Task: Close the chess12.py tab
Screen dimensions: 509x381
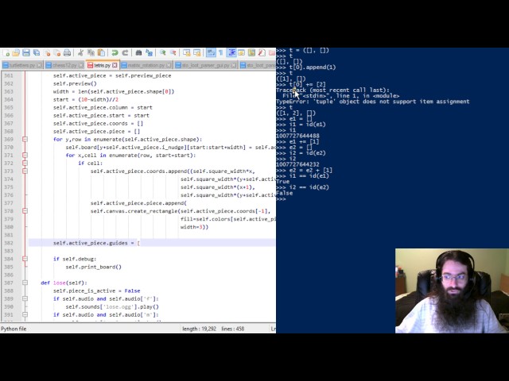Action: (x=81, y=65)
